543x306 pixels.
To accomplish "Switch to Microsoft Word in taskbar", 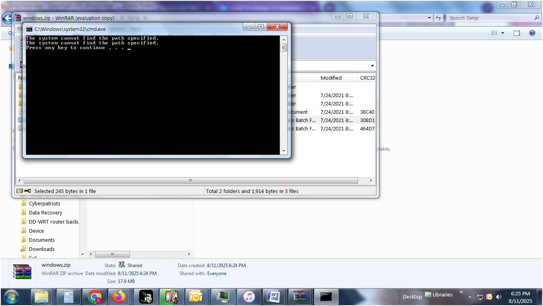I will 274,296.
